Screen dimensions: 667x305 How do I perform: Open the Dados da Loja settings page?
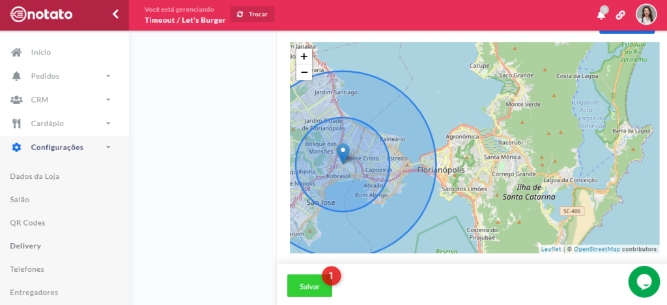pyautogui.click(x=35, y=176)
